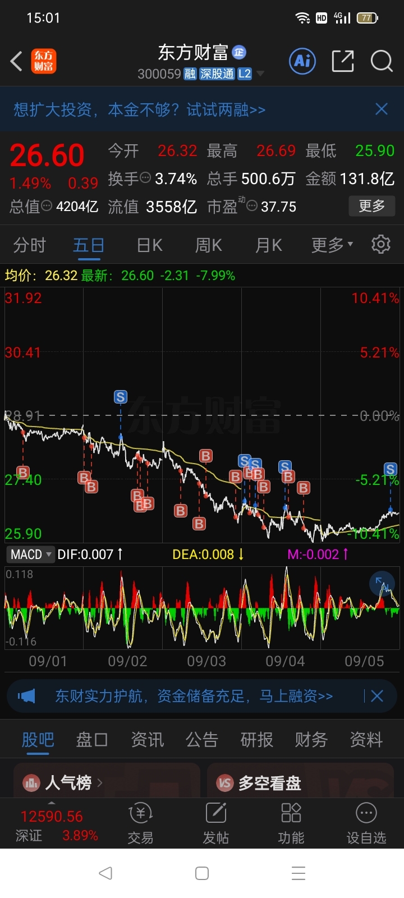This screenshot has height=898, width=404.
Task: Tap 设自选 add-to-watchlist icon
Action: 366,813
